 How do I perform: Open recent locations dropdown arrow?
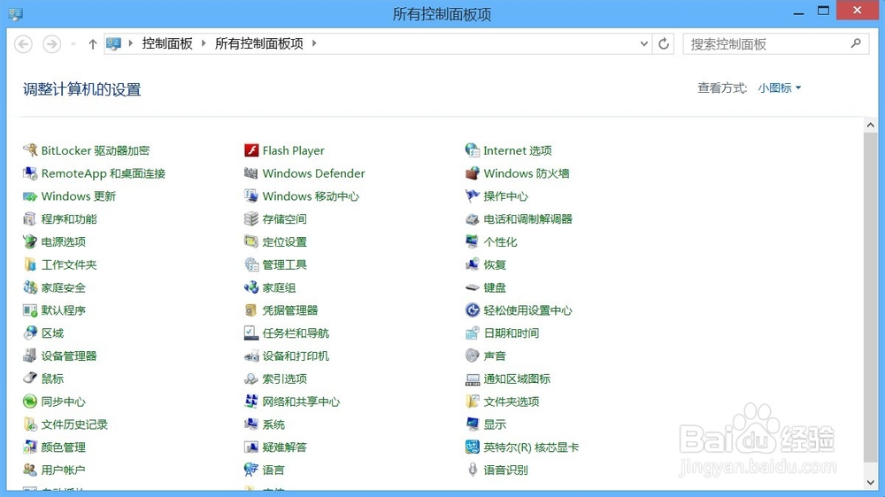pos(73,44)
